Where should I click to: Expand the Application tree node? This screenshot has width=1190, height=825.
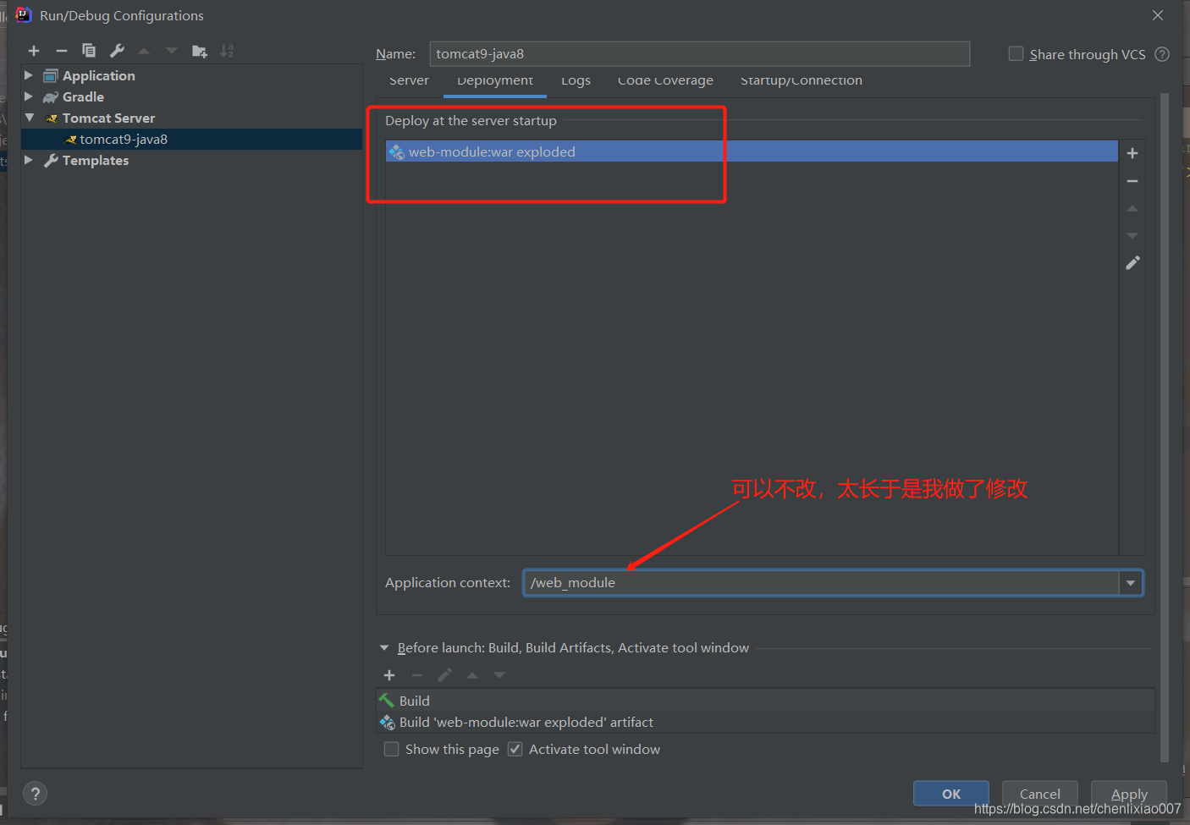(29, 75)
